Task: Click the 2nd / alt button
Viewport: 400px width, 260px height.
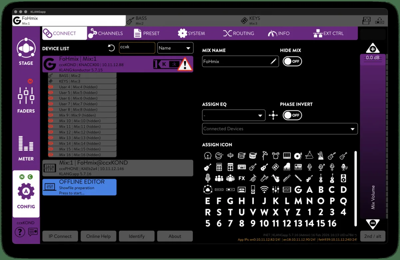Action: pos(373,236)
